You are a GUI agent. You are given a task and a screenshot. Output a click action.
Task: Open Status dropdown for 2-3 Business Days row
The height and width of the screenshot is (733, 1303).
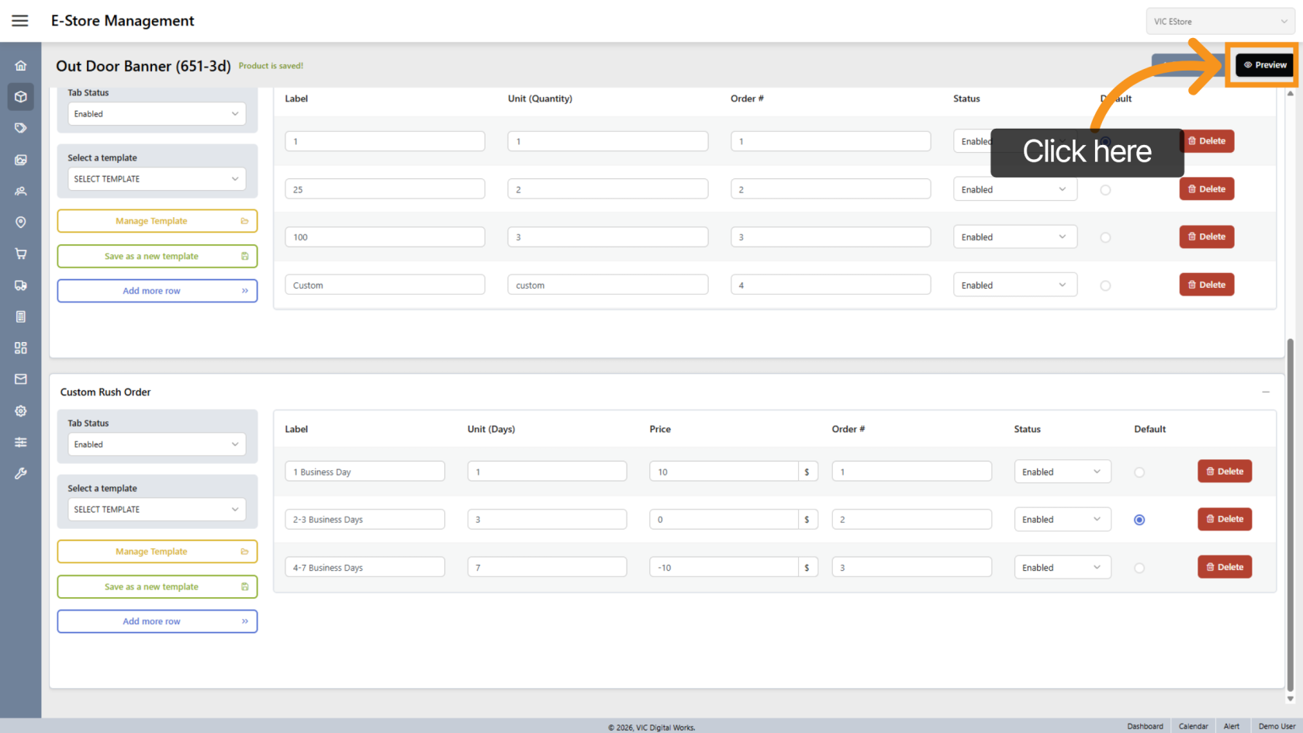pyautogui.click(x=1061, y=520)
